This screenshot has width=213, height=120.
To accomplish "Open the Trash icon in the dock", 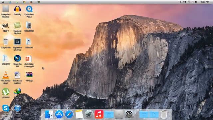I will tap(164, 114).
